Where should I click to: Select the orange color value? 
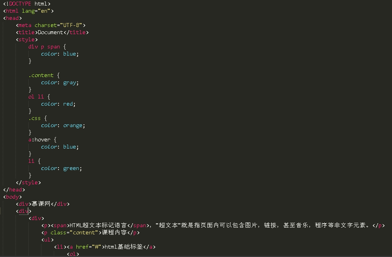tap(73, 125)
